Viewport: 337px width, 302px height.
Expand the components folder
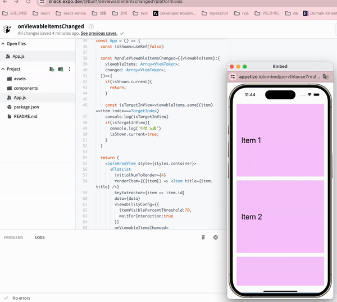click(26, 88)
